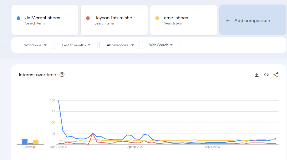
Task: Edit the Jayson Tatum shoes search term
Action: (114, 20)
